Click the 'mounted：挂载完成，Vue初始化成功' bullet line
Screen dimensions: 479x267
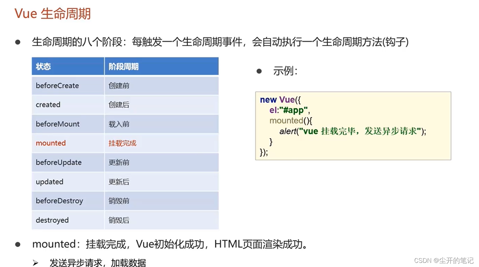tap(170, 245)
